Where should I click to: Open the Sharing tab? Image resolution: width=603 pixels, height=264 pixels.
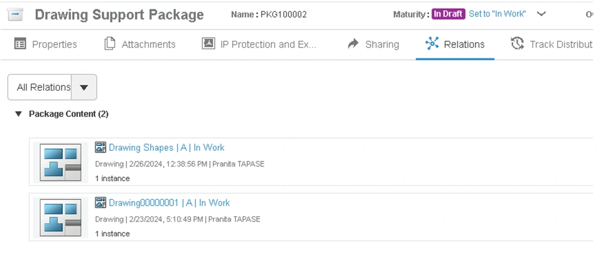pos(382,45)
